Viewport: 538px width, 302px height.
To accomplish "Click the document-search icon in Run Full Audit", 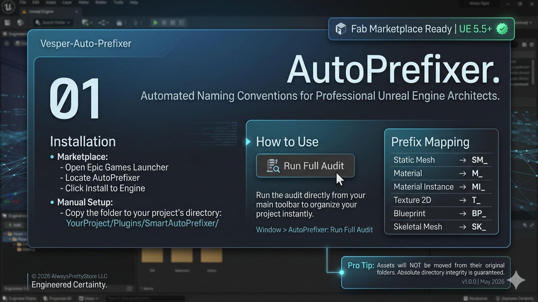I will tap(273, 166).
